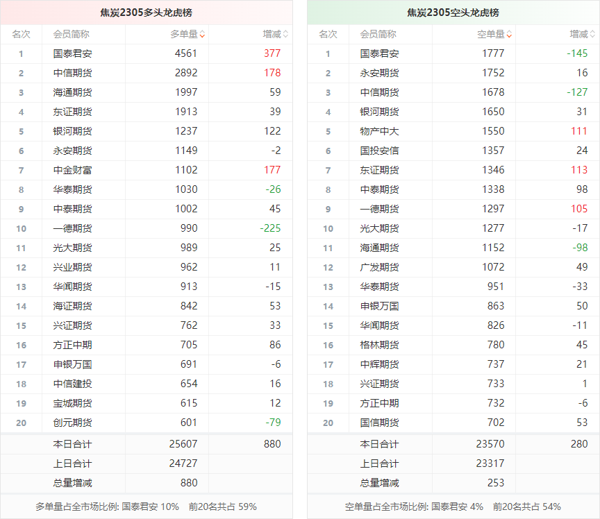
Task: Open 中金财富 in the long positions list
Action: (72, 170)
